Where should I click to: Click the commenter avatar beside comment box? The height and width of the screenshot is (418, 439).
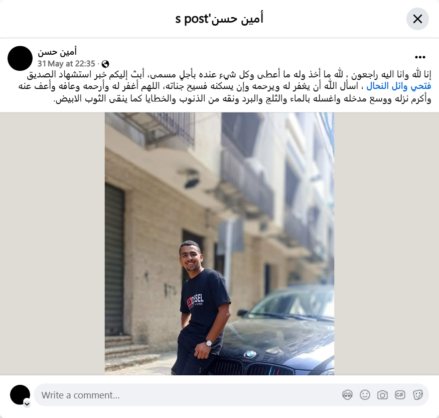tap(20, 395)
